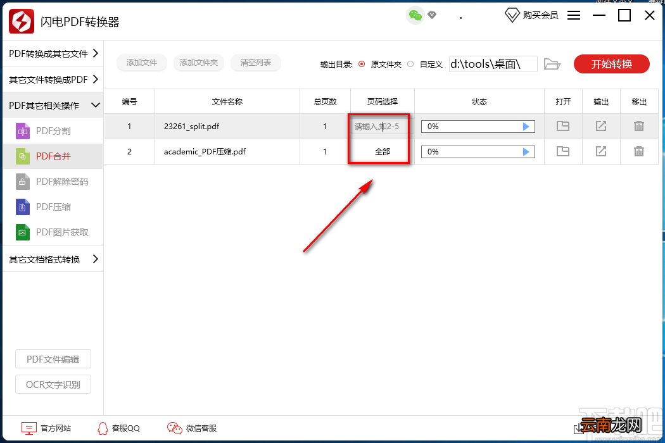Select PDF合并 in sidebar

(x=53, y=156)
